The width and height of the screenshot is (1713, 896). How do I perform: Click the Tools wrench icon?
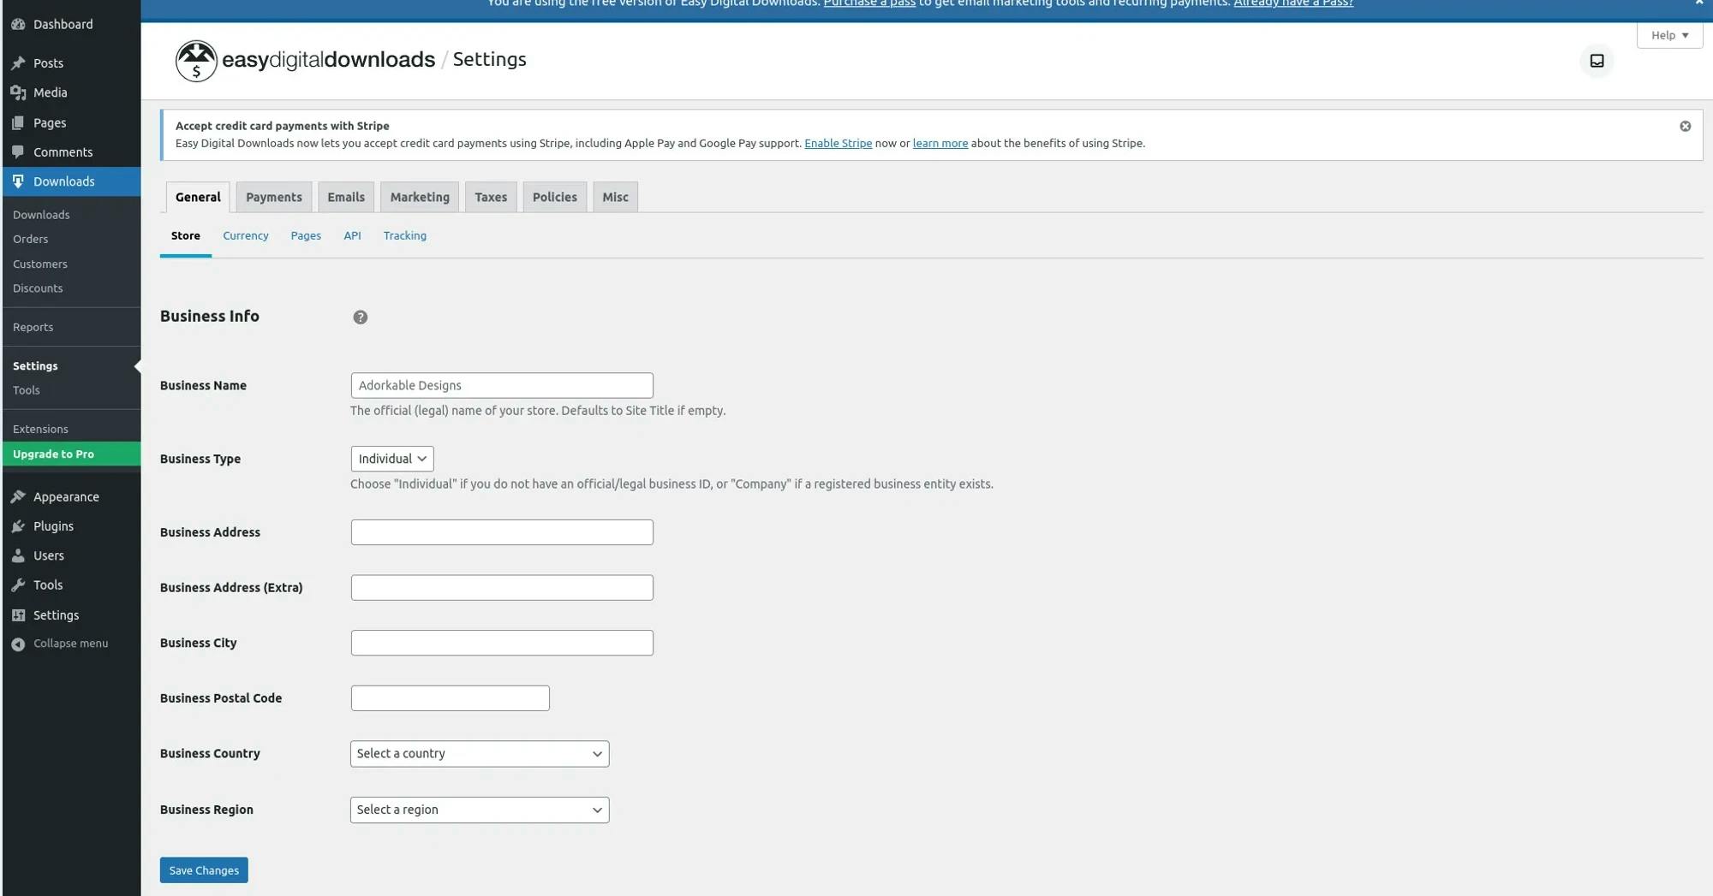pyautogui.click(x=18, y=584)
